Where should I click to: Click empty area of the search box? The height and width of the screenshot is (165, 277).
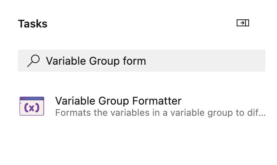click(x=206, y=61)
